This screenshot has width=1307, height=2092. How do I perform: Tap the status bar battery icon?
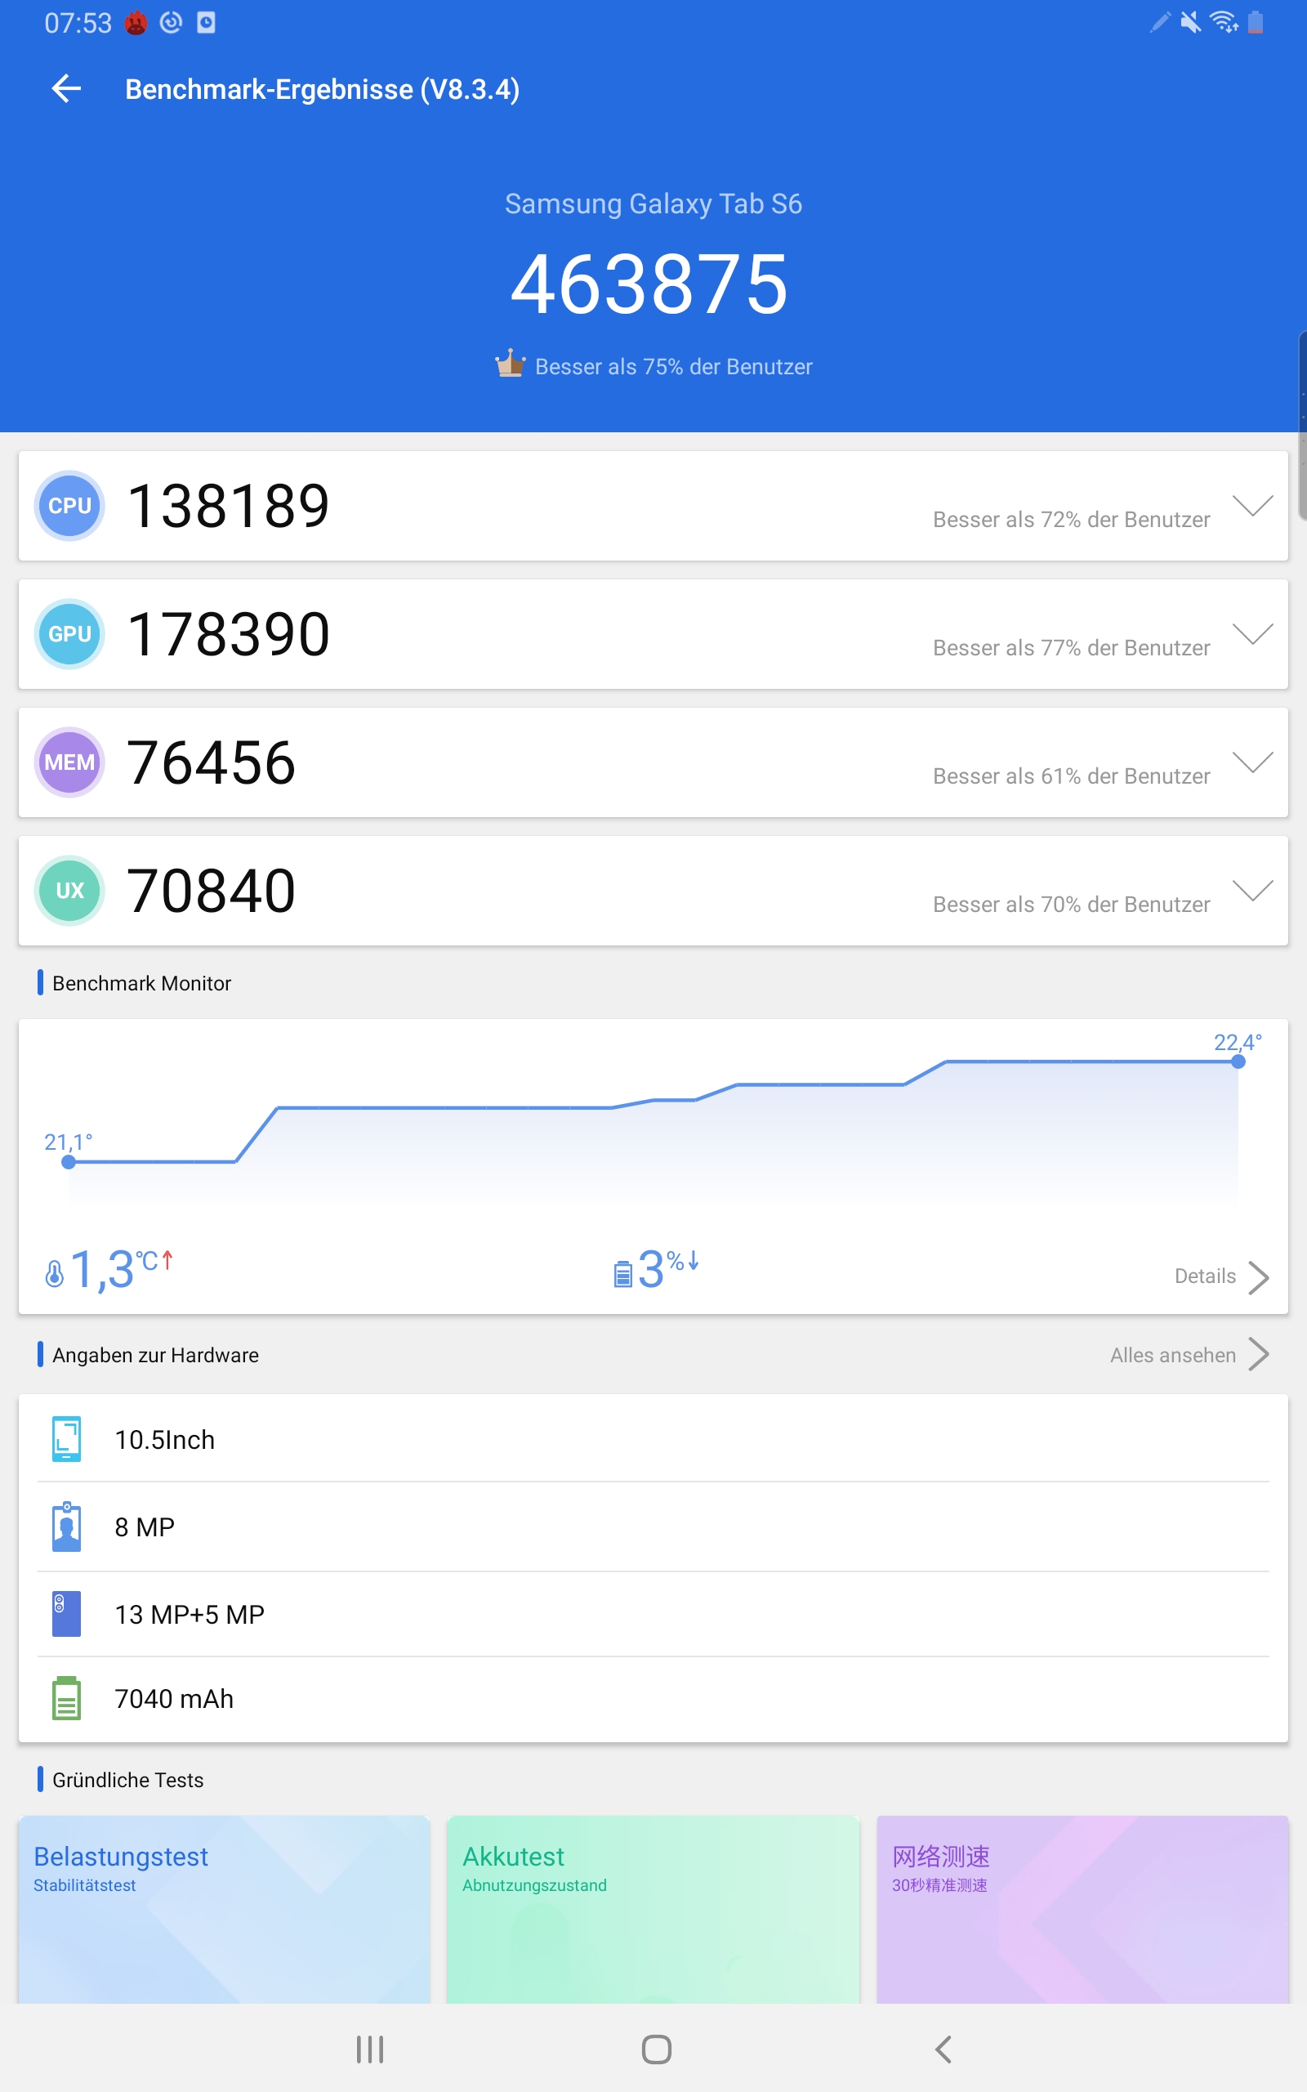1256,21
